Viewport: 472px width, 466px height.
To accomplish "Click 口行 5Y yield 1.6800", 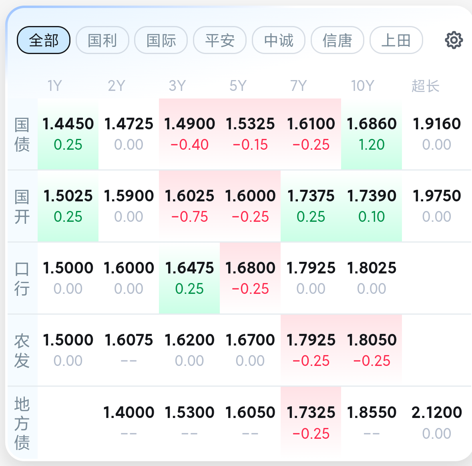I will coord(250,278).
